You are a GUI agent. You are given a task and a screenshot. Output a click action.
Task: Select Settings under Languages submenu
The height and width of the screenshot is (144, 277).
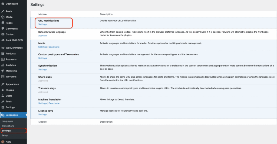pyautogui.click(x=6, y=131)
